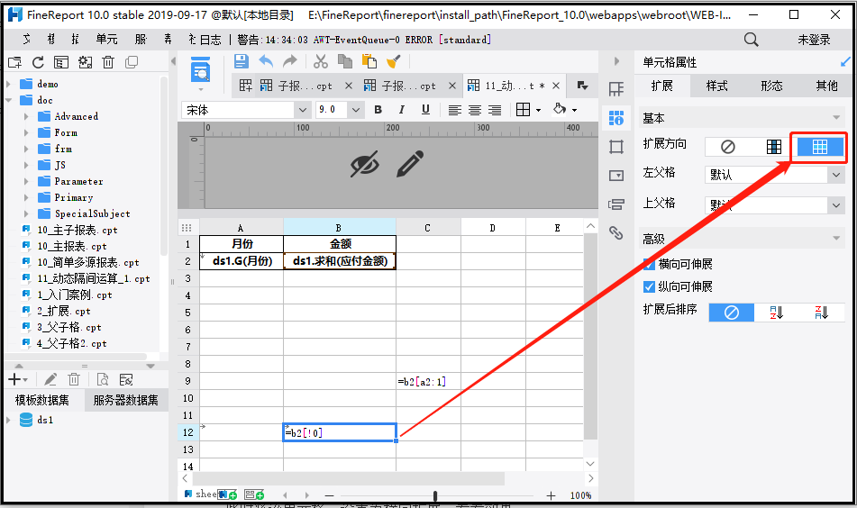Click the pencil edit icon in parameter pane
The width and height of the screenshot is (857, 508).
click(x=410, y=164)
